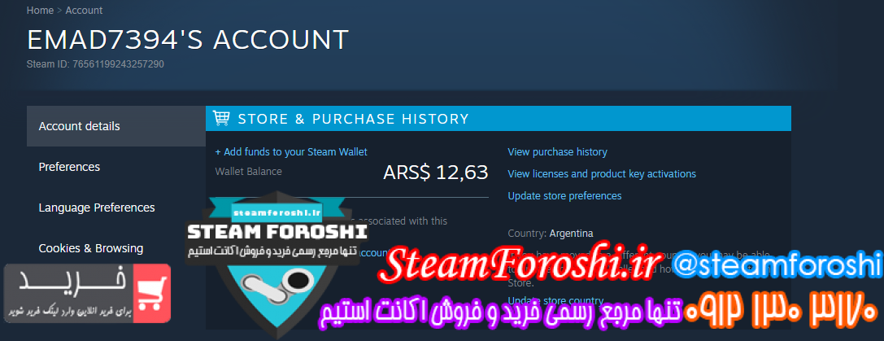Click the red SteamForoshi.ir watermark text

[x=523, y=264]
